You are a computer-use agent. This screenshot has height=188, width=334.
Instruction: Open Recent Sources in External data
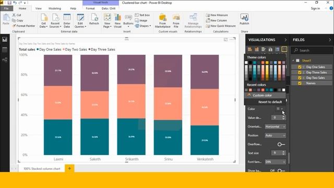[55, 21]
